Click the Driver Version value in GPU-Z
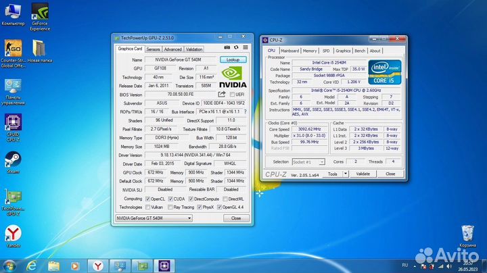Screen dimensions: 487x273 click(x=195, y=155)
